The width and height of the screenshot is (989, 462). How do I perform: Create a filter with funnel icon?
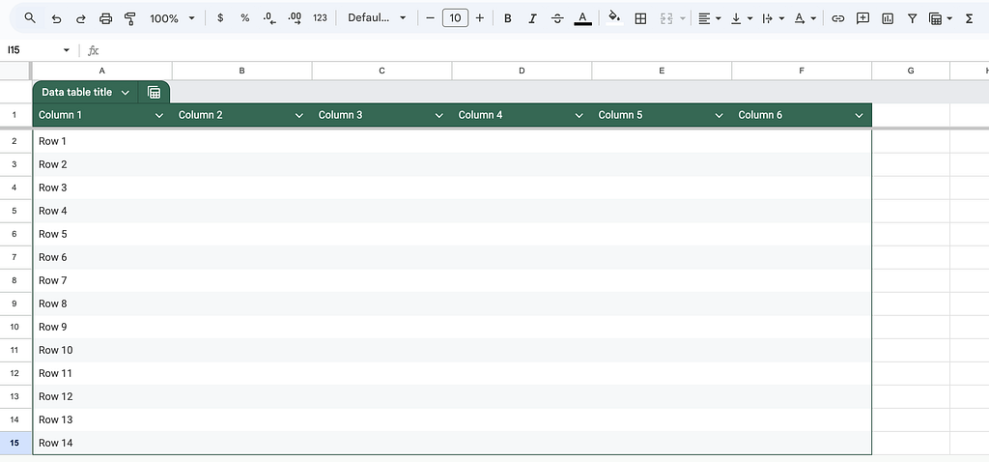912,18
